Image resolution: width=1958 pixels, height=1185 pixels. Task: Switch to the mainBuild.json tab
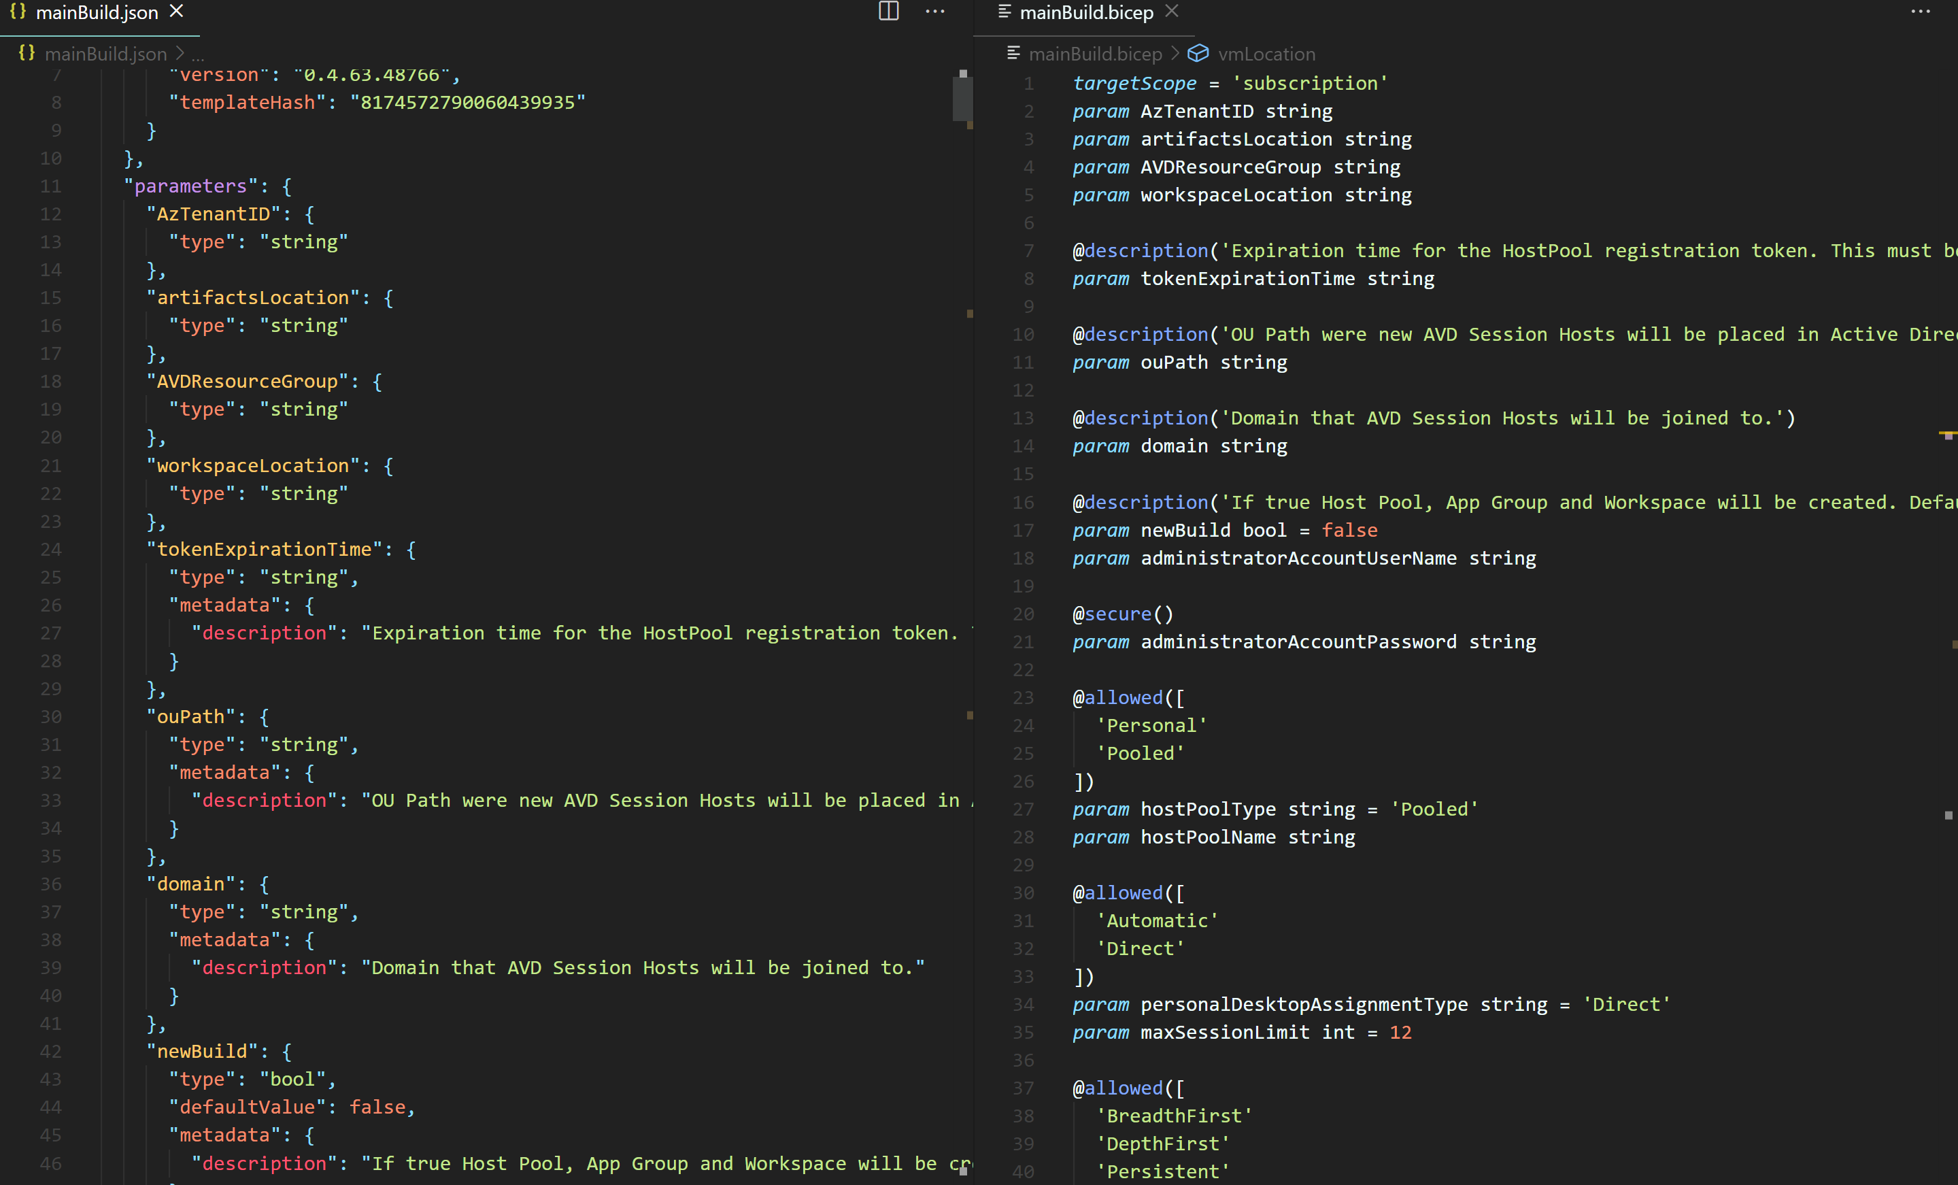96,13
